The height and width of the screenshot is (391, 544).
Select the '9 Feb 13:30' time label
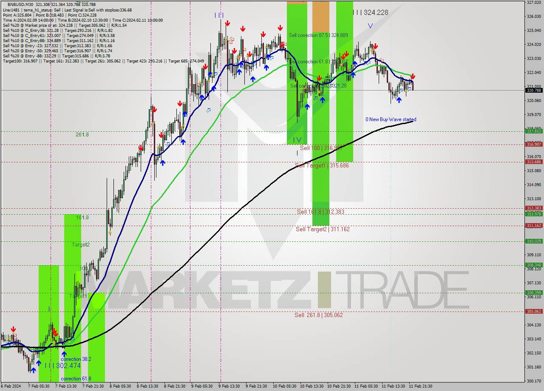click(x=229, y=386)
